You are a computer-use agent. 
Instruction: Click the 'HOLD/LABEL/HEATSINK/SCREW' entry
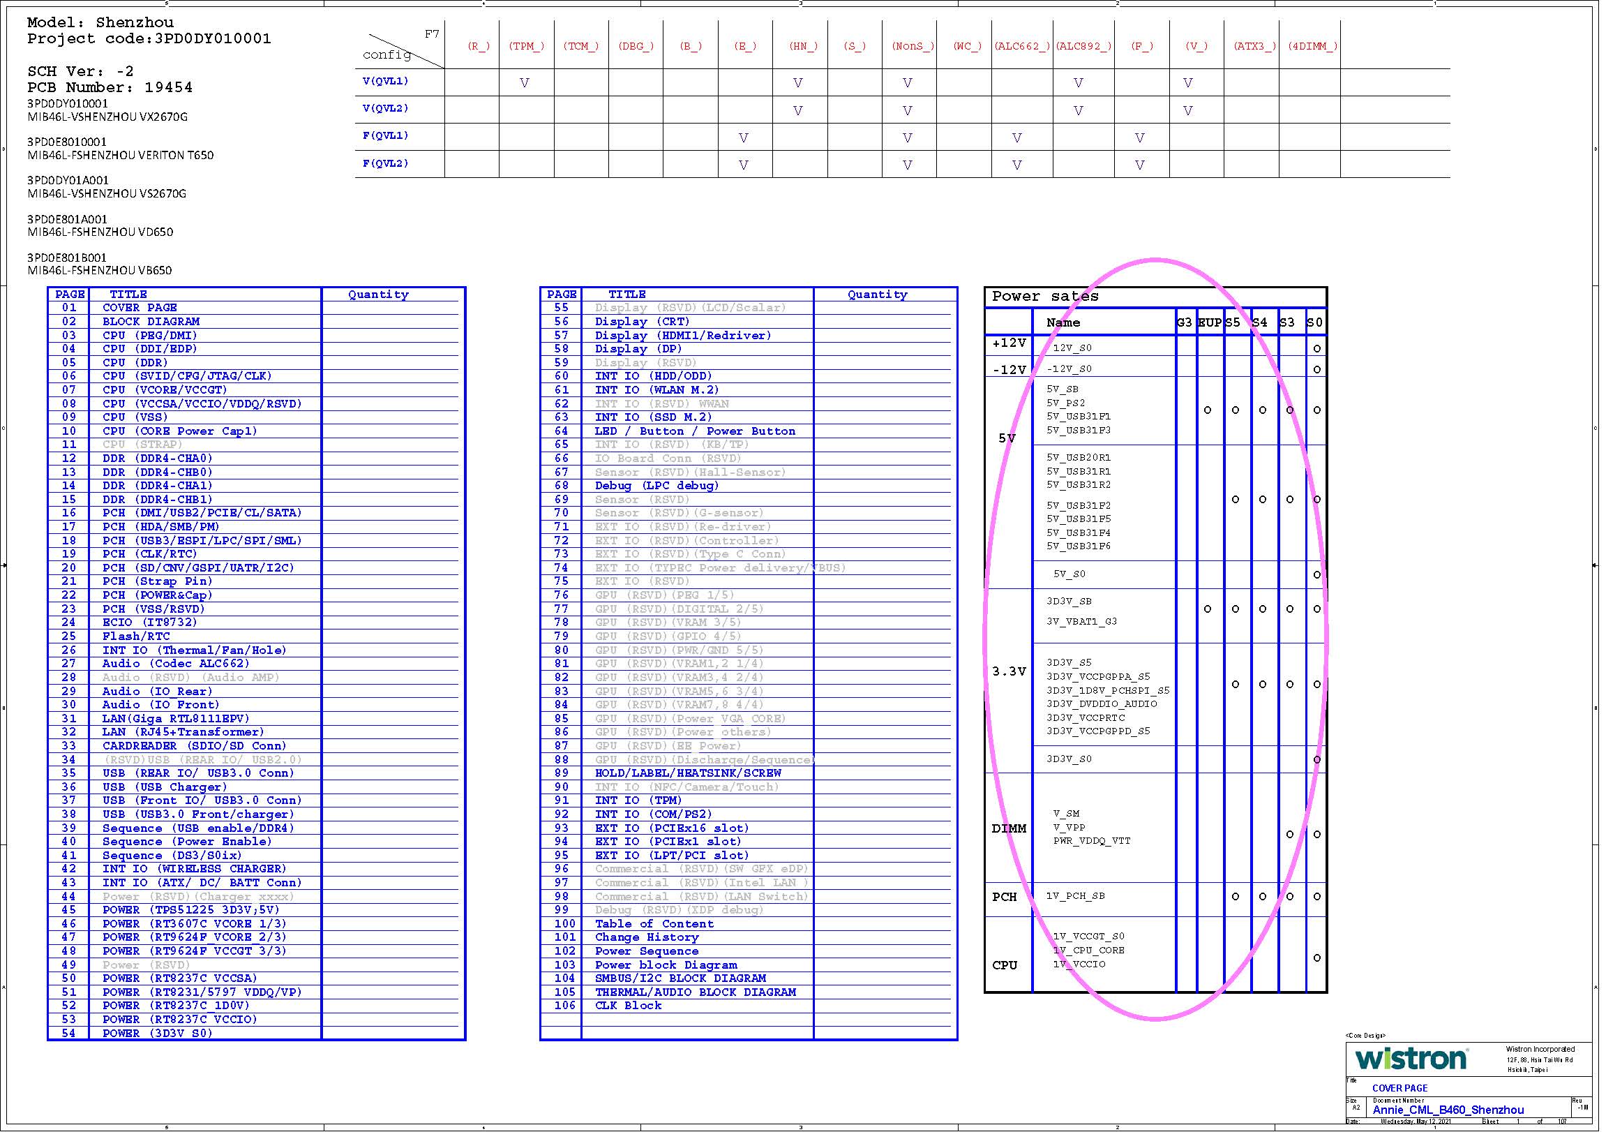coord(691,775)
